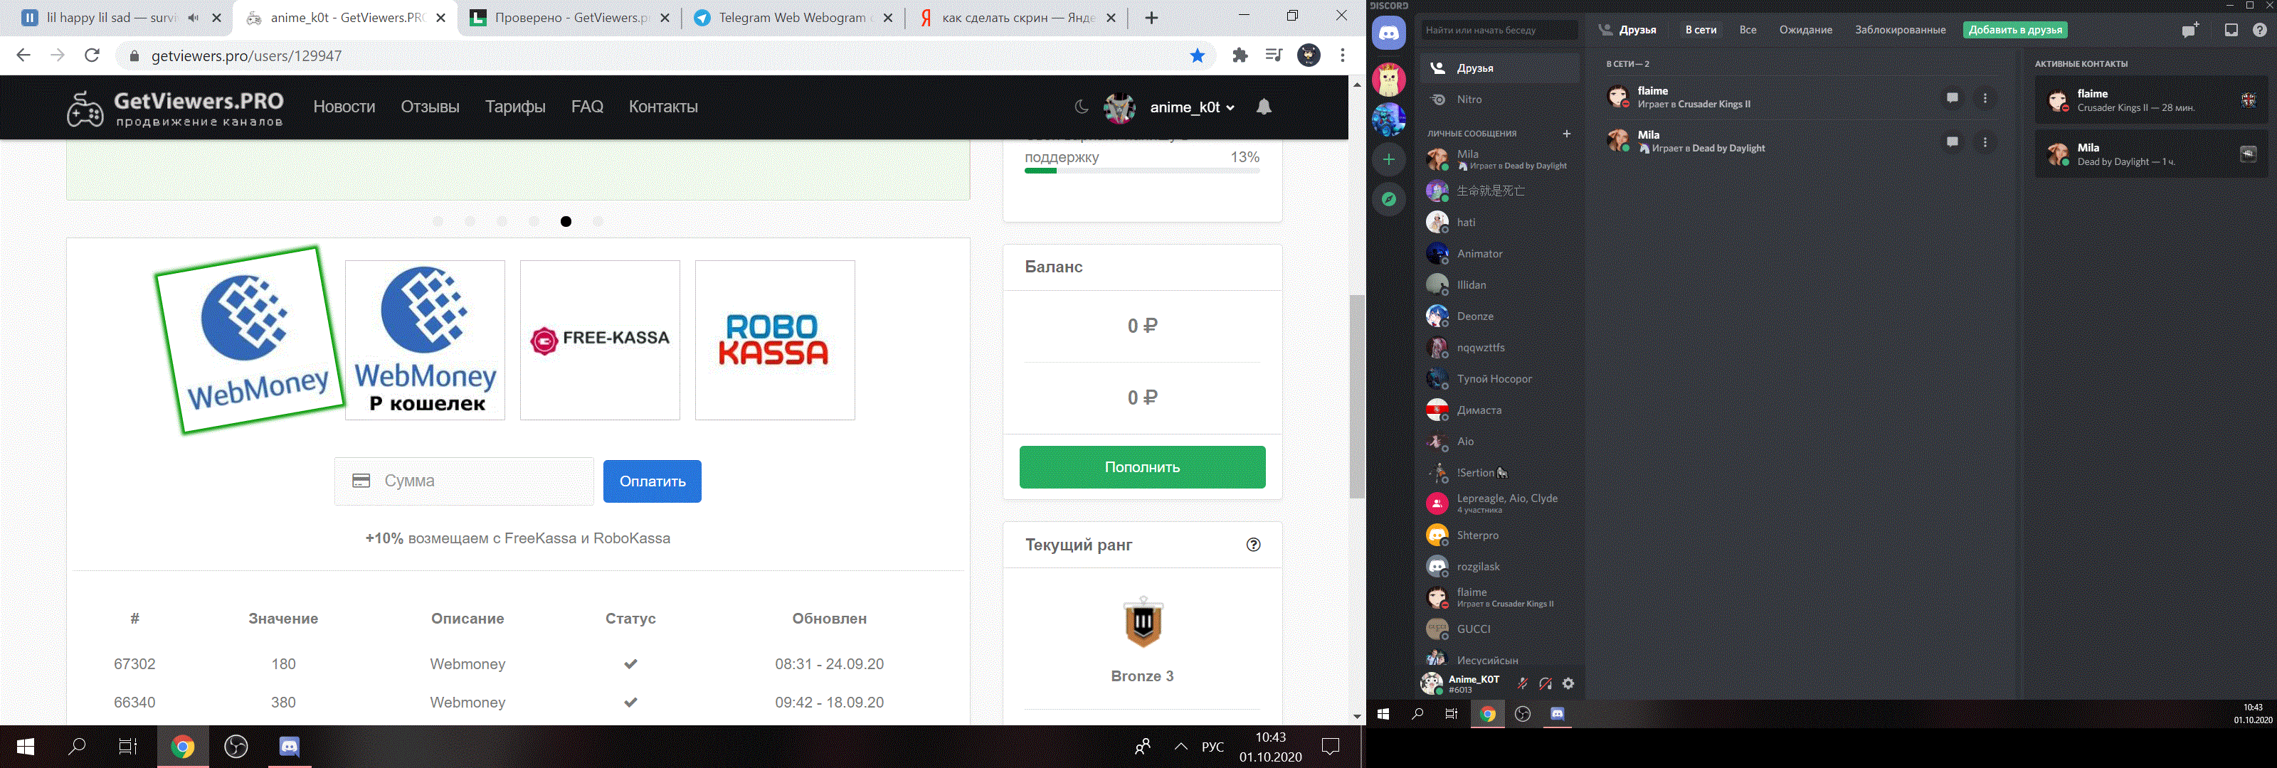Viewport: 2277px width, 768px height.
Task: Open Windows Start menu on left taskbar
Action: (x=26, y=747)
